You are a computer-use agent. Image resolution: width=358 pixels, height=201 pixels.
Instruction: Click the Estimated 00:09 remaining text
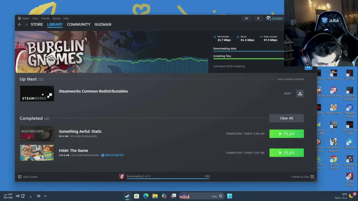tap(229, 66)
